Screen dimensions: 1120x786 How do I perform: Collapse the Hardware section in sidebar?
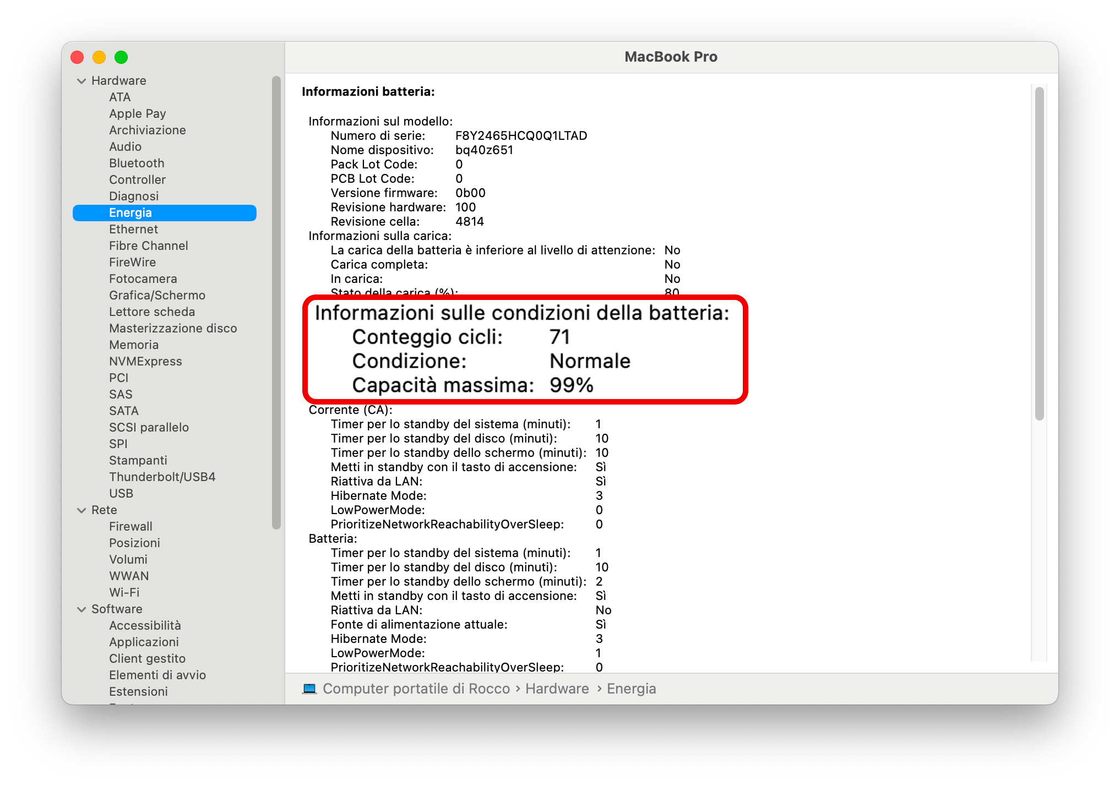point(81,81)
